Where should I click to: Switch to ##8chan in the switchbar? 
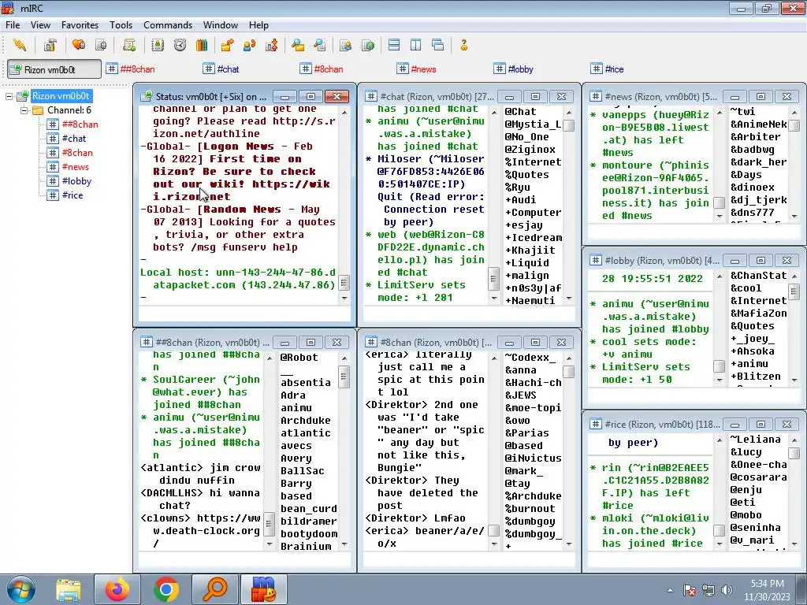131,69
